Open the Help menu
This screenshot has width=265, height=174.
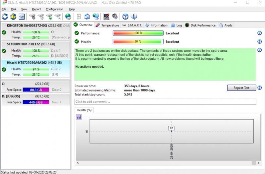click(72, 9)
